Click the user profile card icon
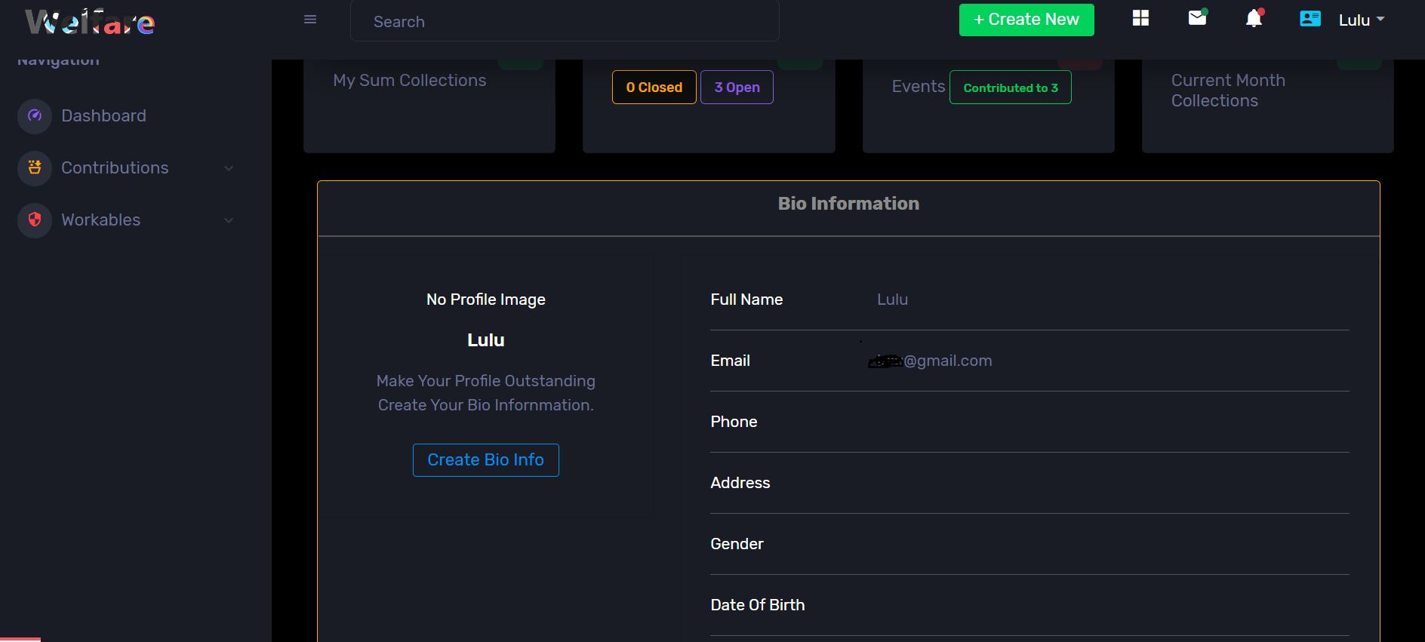The width and height of the screenshot is (1425, 642). pos(1310,19)
